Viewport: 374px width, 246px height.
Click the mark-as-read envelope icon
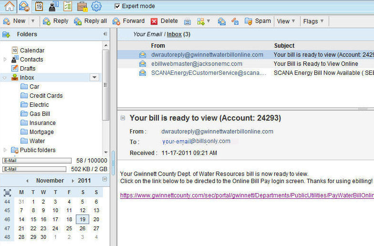(x=221, y=21)
